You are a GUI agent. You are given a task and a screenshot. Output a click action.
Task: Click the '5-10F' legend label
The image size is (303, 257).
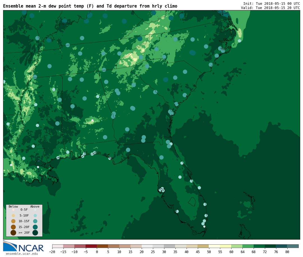[24, 215]
